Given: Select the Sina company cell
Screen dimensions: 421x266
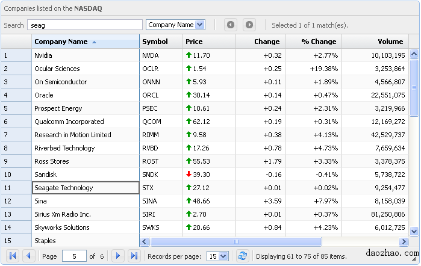Looking at the screenshot, I should 86,201.
